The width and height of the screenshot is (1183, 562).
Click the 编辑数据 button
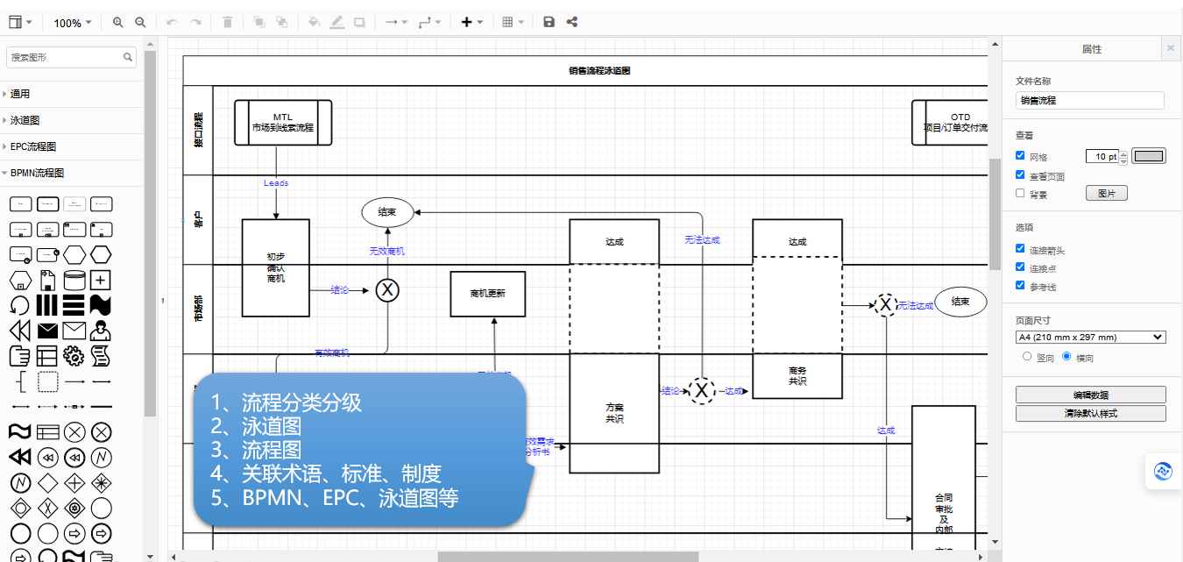(x=1091, y=395)
